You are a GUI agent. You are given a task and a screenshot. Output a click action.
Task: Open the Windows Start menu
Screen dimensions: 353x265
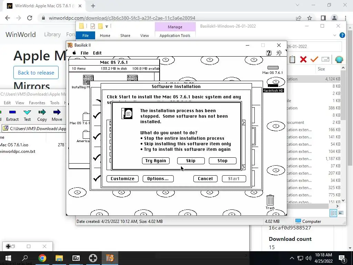[x=8, y=258]
